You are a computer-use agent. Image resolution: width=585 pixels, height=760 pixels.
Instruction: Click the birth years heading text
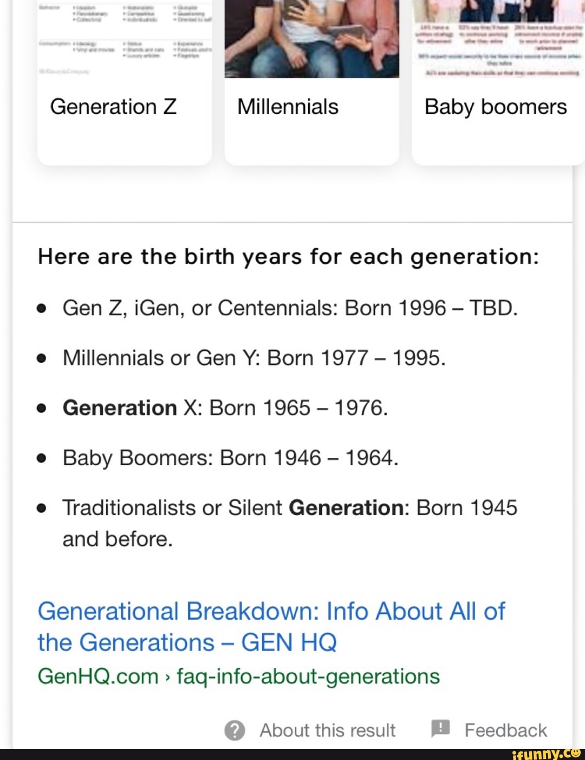click(x=288, y=257)
